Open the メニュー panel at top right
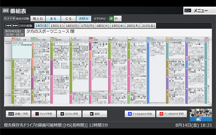216x135 pixels. [199, 10]
